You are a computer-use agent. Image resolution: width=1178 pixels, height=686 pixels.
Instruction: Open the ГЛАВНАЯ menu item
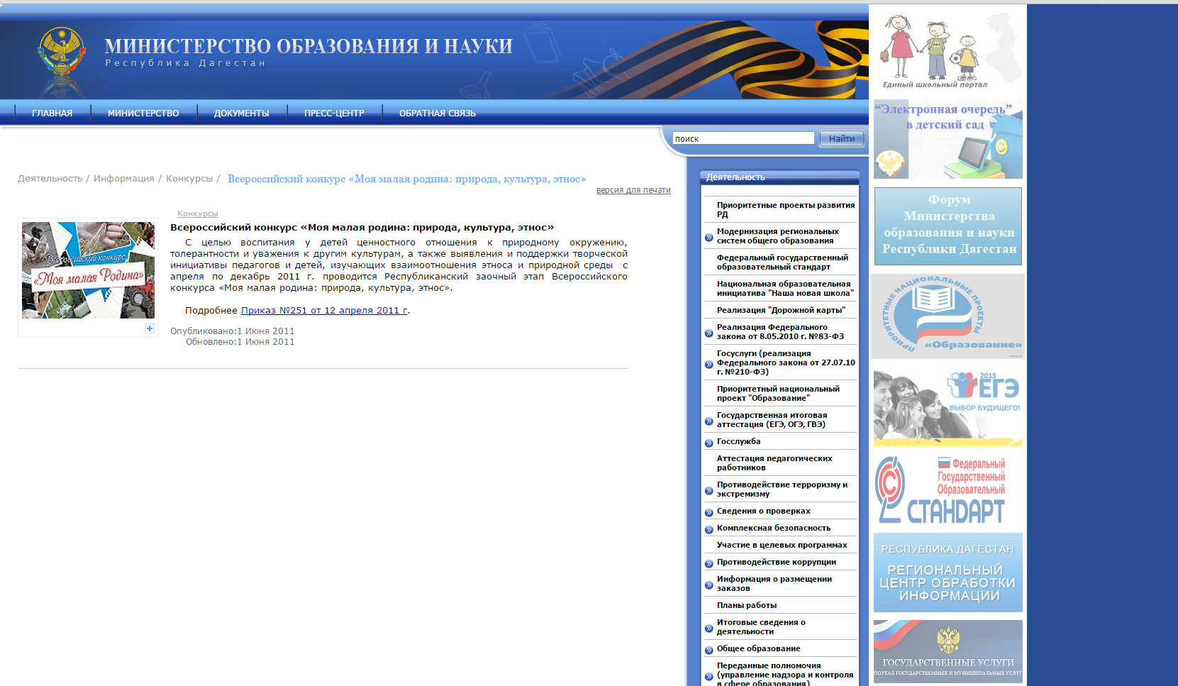click(x=52, y=114)
